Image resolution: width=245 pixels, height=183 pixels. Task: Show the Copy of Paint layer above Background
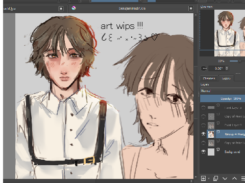pos(203,143)
